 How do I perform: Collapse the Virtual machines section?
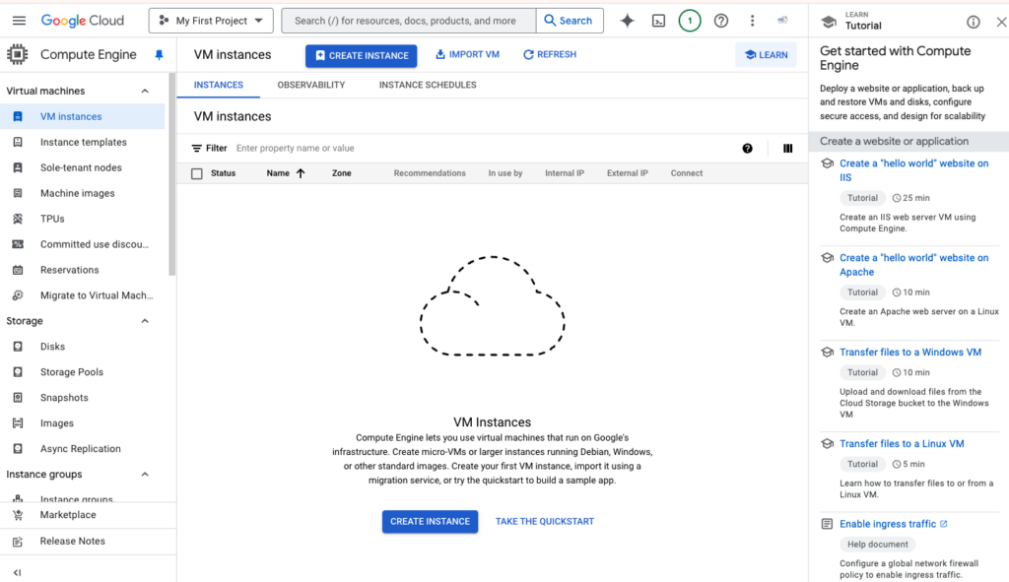145,91
